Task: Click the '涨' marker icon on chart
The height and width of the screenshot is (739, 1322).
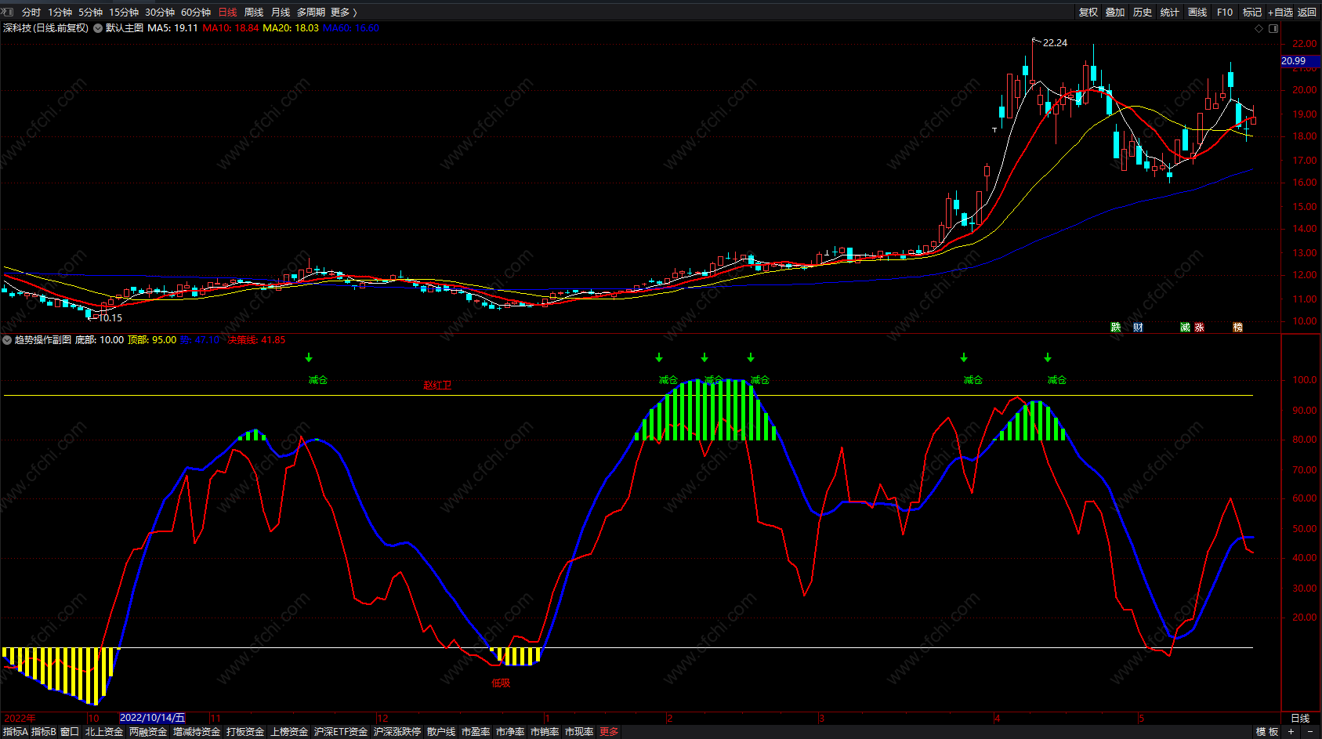Action: [x=1199, y=328]
